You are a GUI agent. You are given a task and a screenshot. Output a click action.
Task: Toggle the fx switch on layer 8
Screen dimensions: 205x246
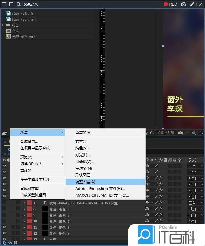point(161,209)
